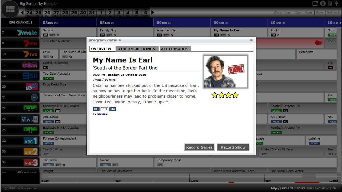Jump to 6am time slot

(288, 12)
